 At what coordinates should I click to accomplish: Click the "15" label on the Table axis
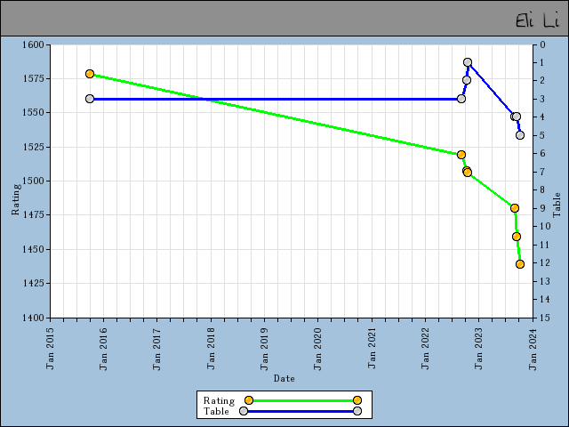coord(545,318)
